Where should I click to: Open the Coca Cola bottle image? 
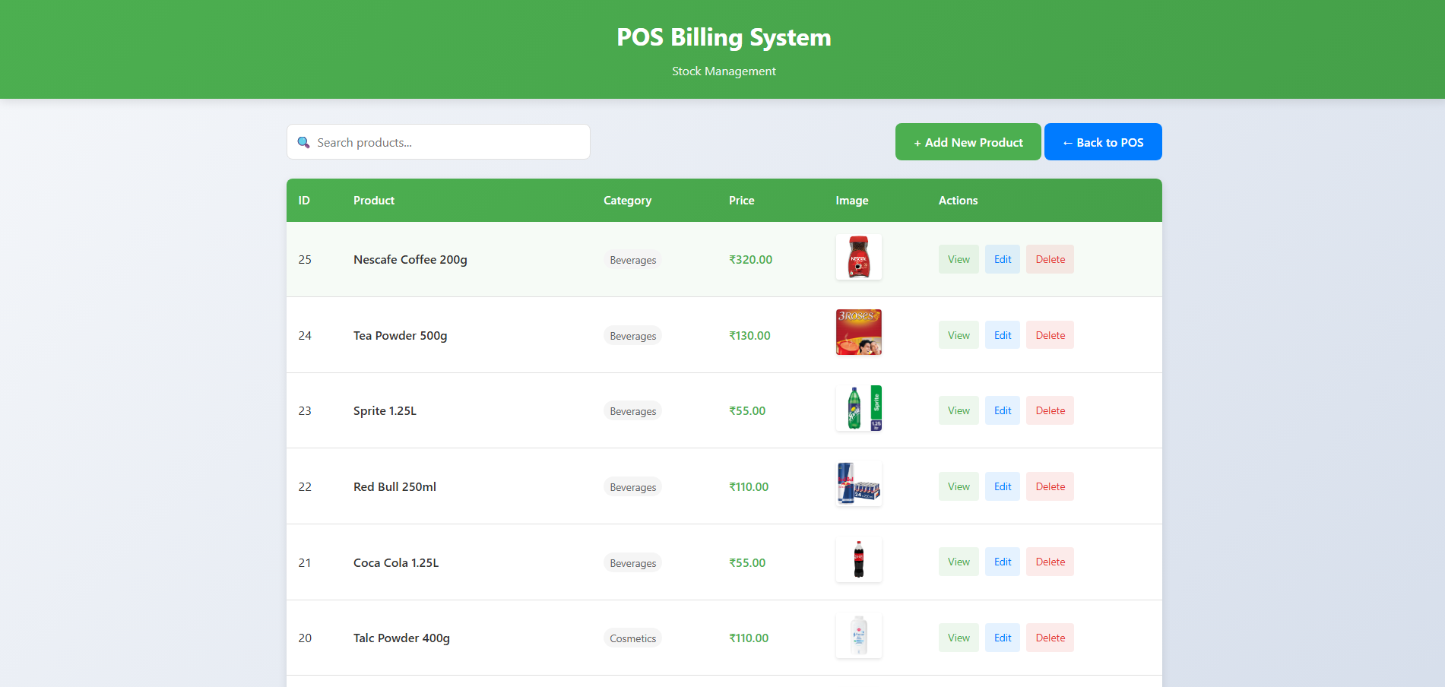pyautogui.click(x=858, y=560)
